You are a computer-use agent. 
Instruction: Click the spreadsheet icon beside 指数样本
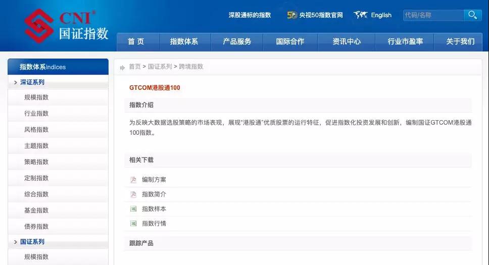pyautogui.click(x=133, y=209)
